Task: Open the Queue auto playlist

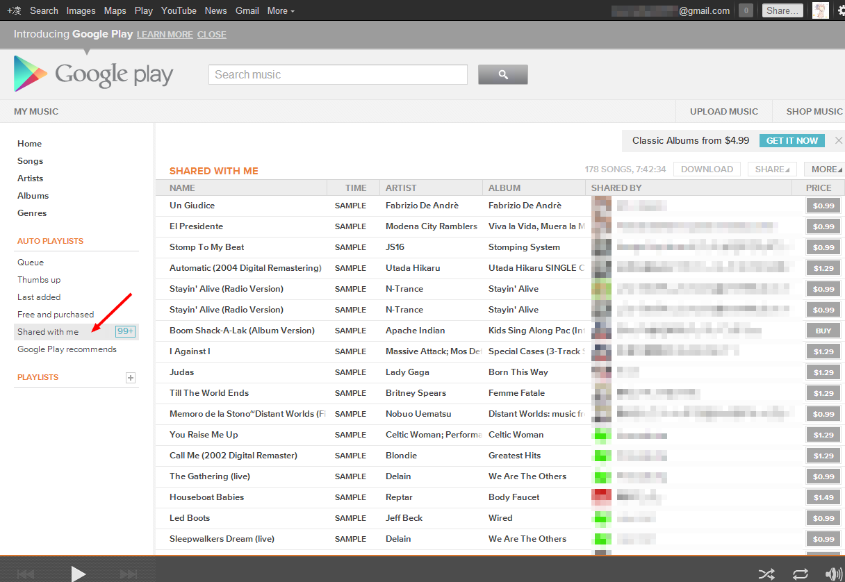Action: click(31, 263)
